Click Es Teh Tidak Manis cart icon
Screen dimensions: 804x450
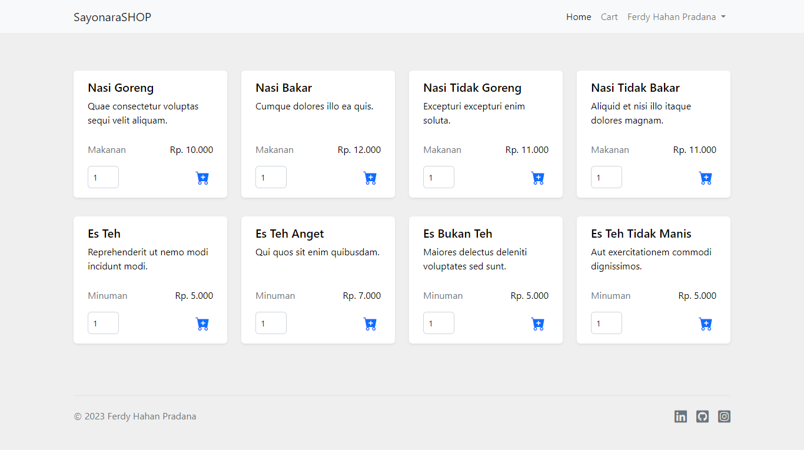click(x=706, y=324)
